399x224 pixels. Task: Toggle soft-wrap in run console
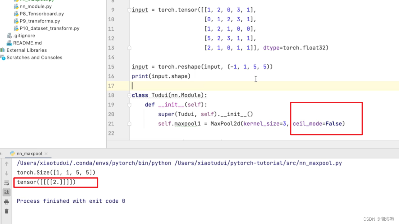(x=7, y=183)
